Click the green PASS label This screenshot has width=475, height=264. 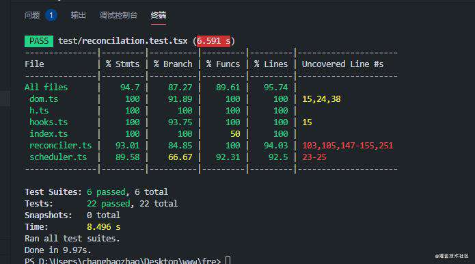(39, 41)
